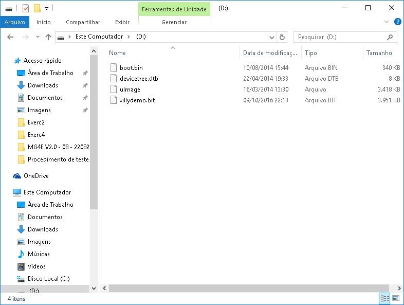
Task: Open the address bar history dropdown
Action: click(272, 37)
